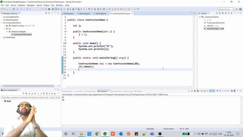Open the Run button dropdown arrow
The image size is (243, 137).
coord(76,9)
